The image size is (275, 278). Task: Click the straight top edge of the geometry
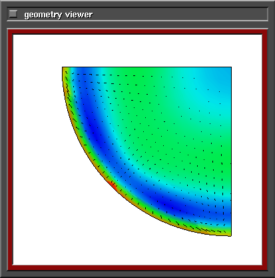pos(146,67)
